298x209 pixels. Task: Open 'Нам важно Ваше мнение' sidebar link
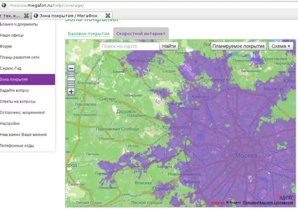23,135
